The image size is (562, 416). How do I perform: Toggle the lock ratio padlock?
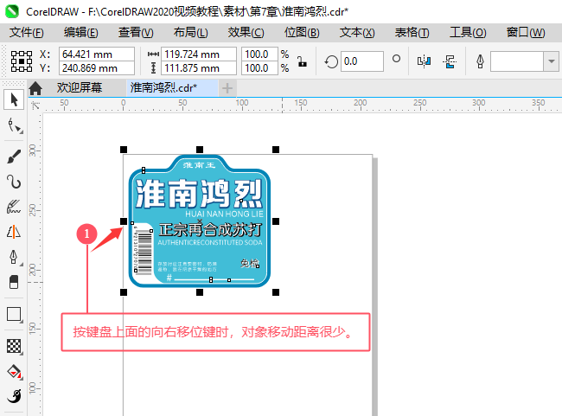[x=302, y=61]
